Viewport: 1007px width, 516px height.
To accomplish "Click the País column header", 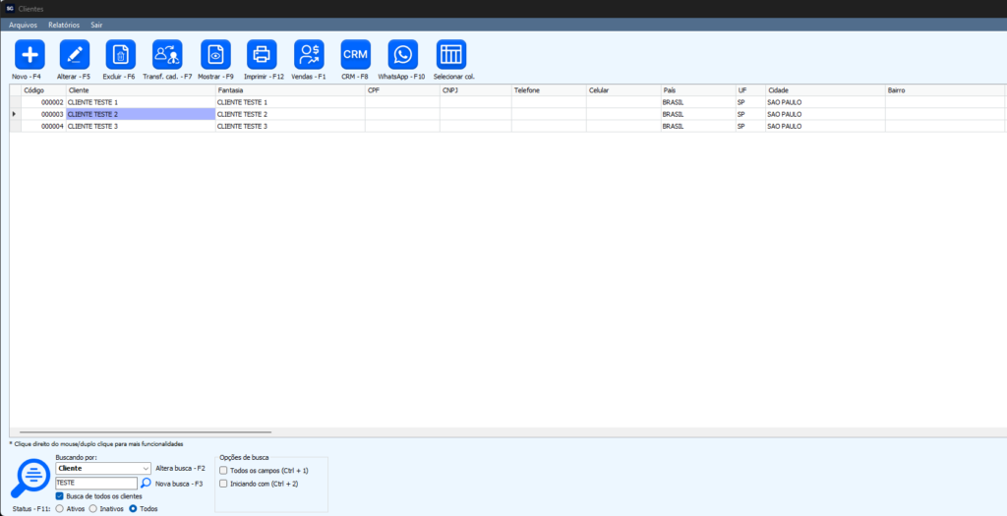I will (698, 90).
